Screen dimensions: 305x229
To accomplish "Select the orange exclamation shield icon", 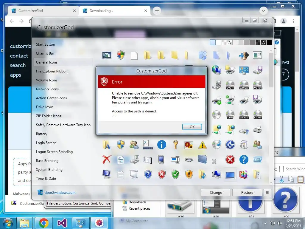I will 189,174.
